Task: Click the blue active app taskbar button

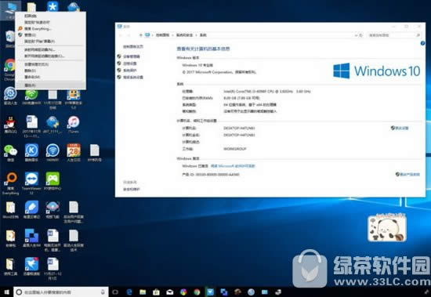Action: pos(210,292)
